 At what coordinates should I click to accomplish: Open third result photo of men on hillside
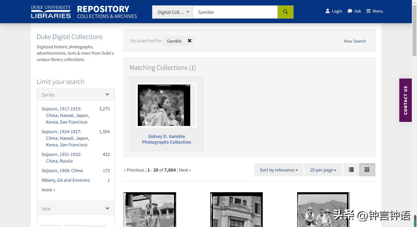(x=323, y=210)
